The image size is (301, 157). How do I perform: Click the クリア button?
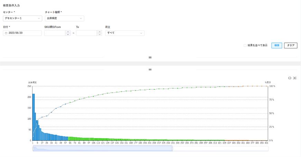(x=291, y=46)
